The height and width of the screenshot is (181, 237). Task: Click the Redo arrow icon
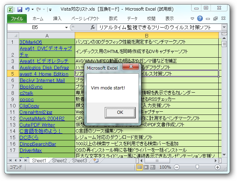(x=38, y=10)
